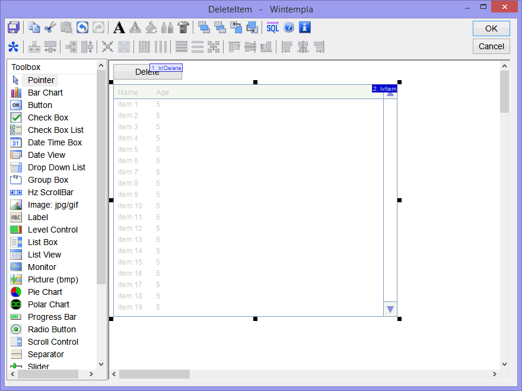522x391 pixels.
Task: Click the first overlapping-windows order icon
Action: pos(203,28)
